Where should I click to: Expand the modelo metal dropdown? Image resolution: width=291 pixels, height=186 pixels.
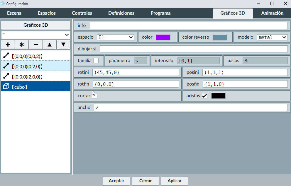coord(272,37)
